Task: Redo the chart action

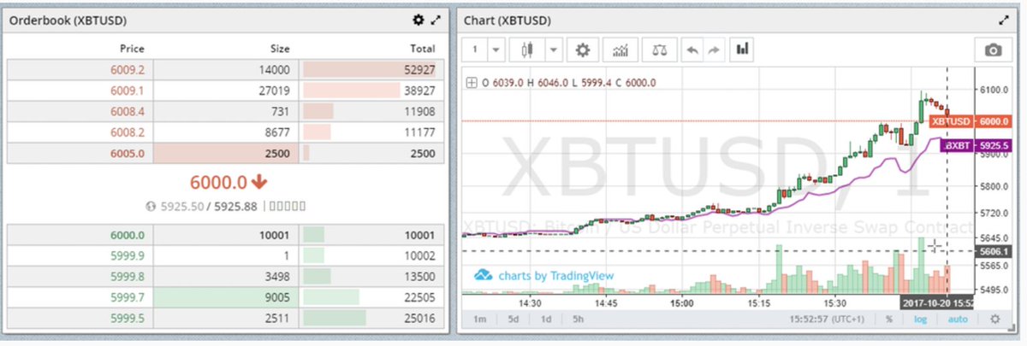Action: tap(715, 50)
